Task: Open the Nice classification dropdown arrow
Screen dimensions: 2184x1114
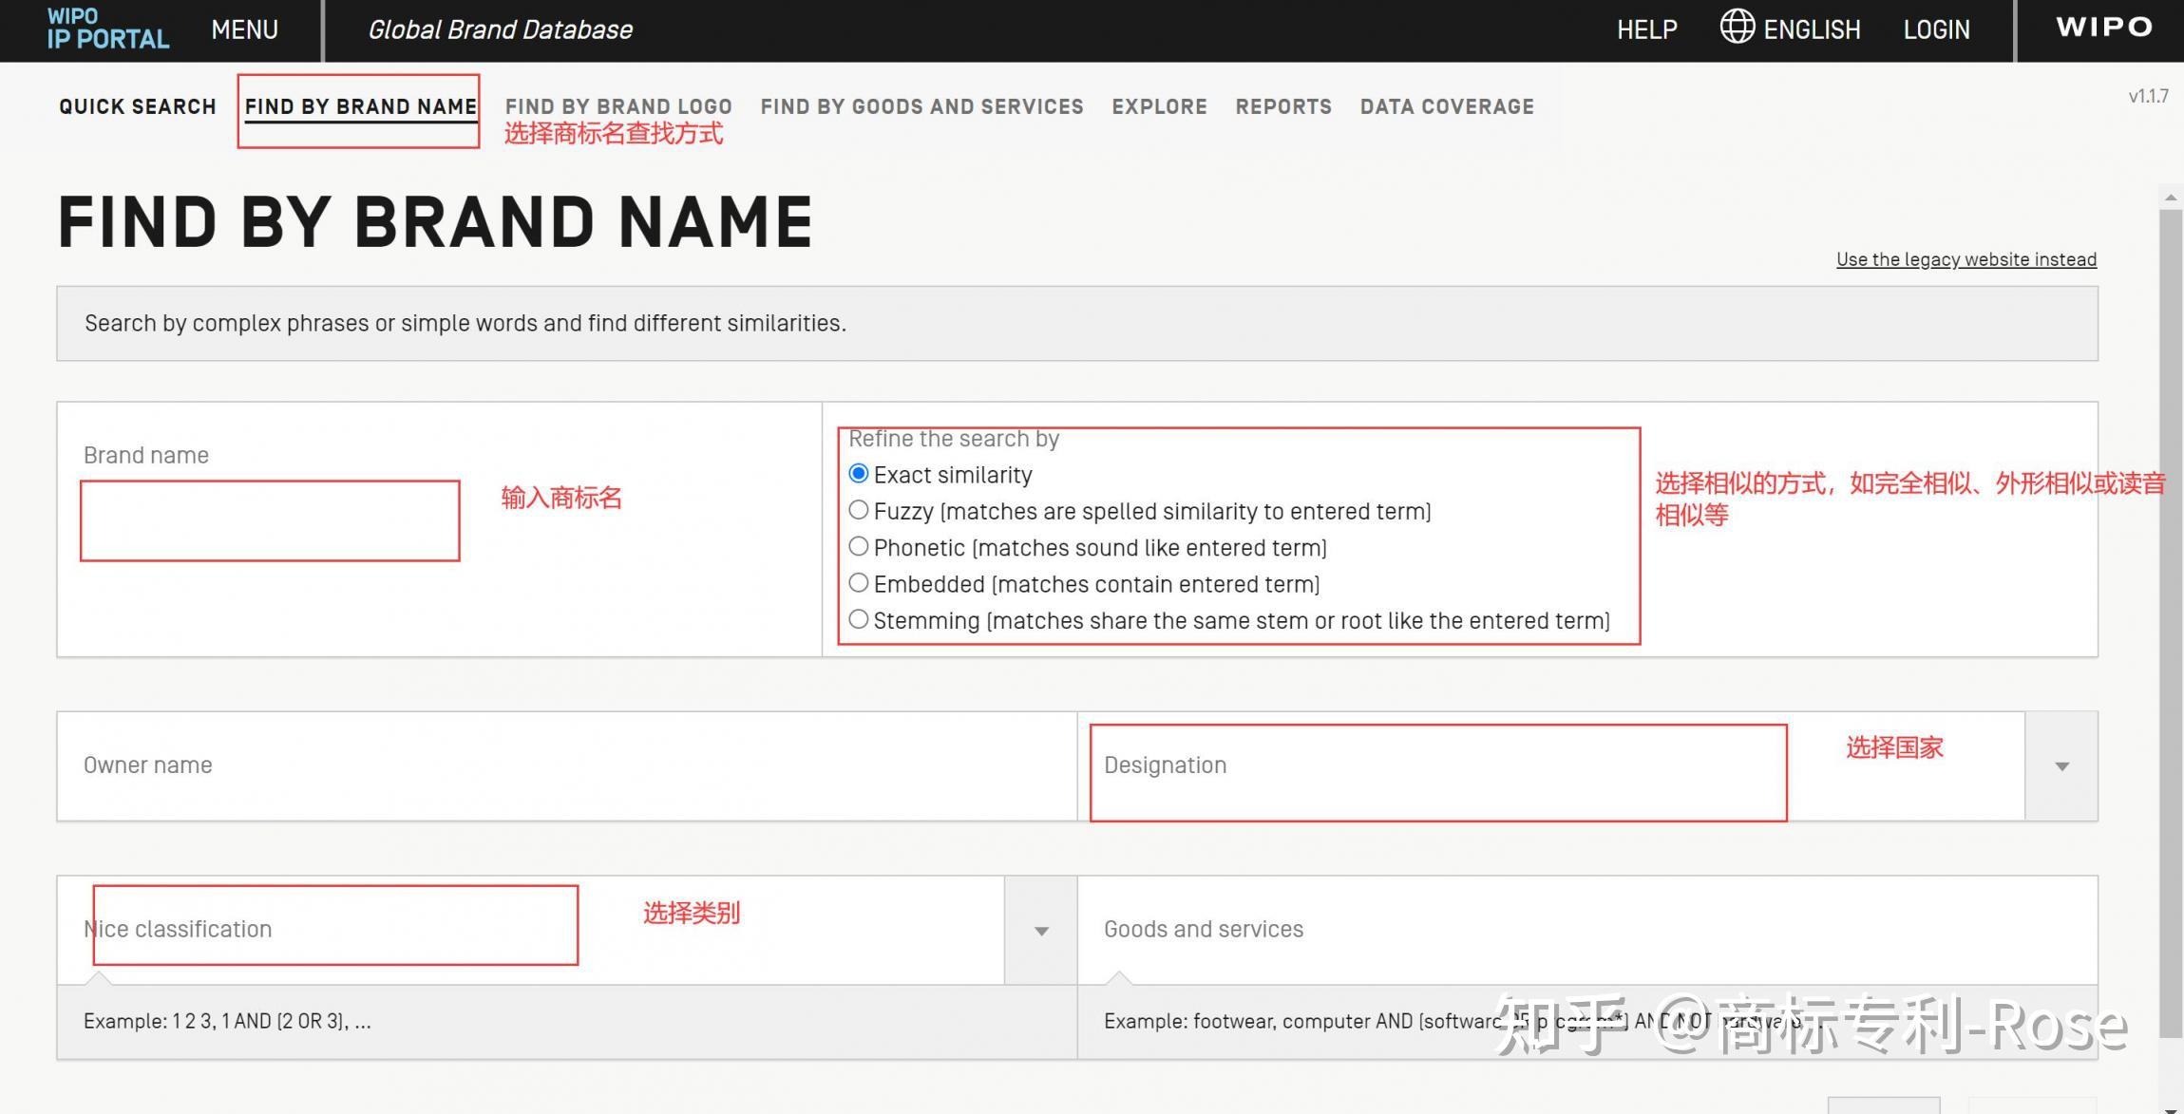Action: 1041,931
